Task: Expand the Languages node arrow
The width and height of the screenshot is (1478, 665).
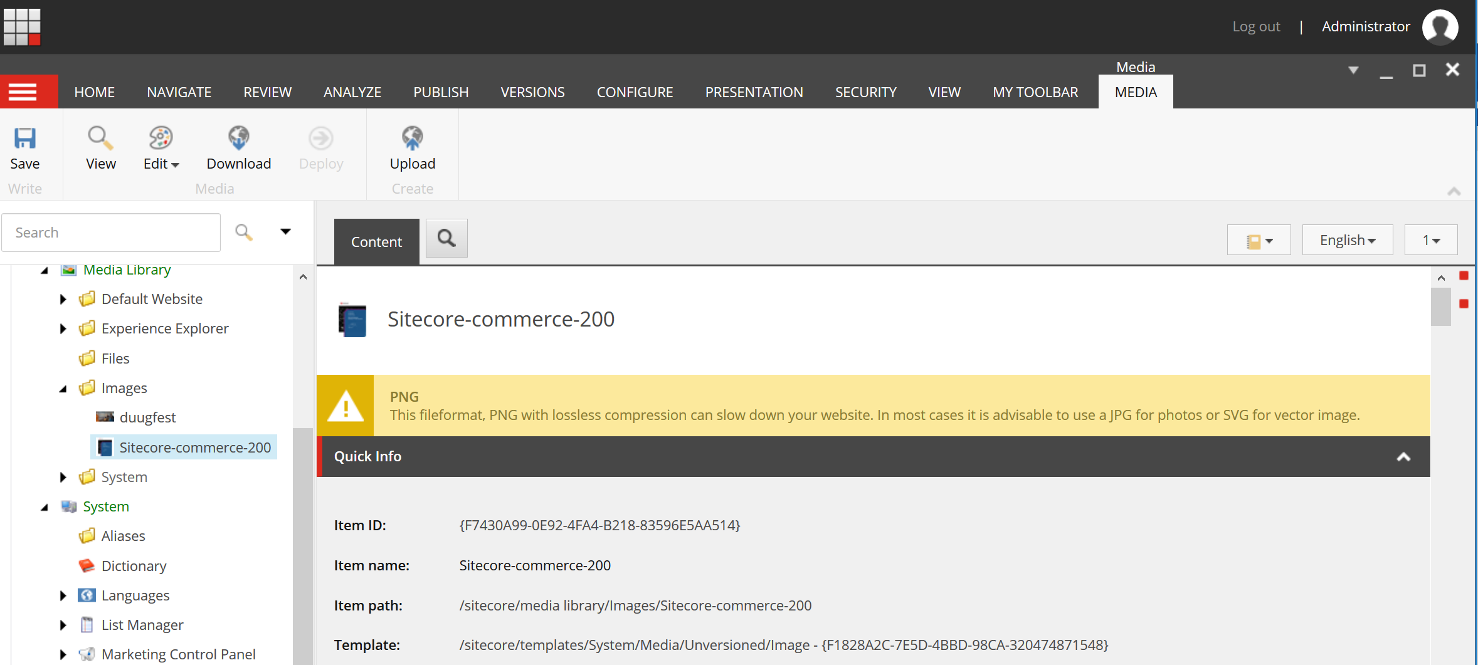Action: click(x=63, y=596)
